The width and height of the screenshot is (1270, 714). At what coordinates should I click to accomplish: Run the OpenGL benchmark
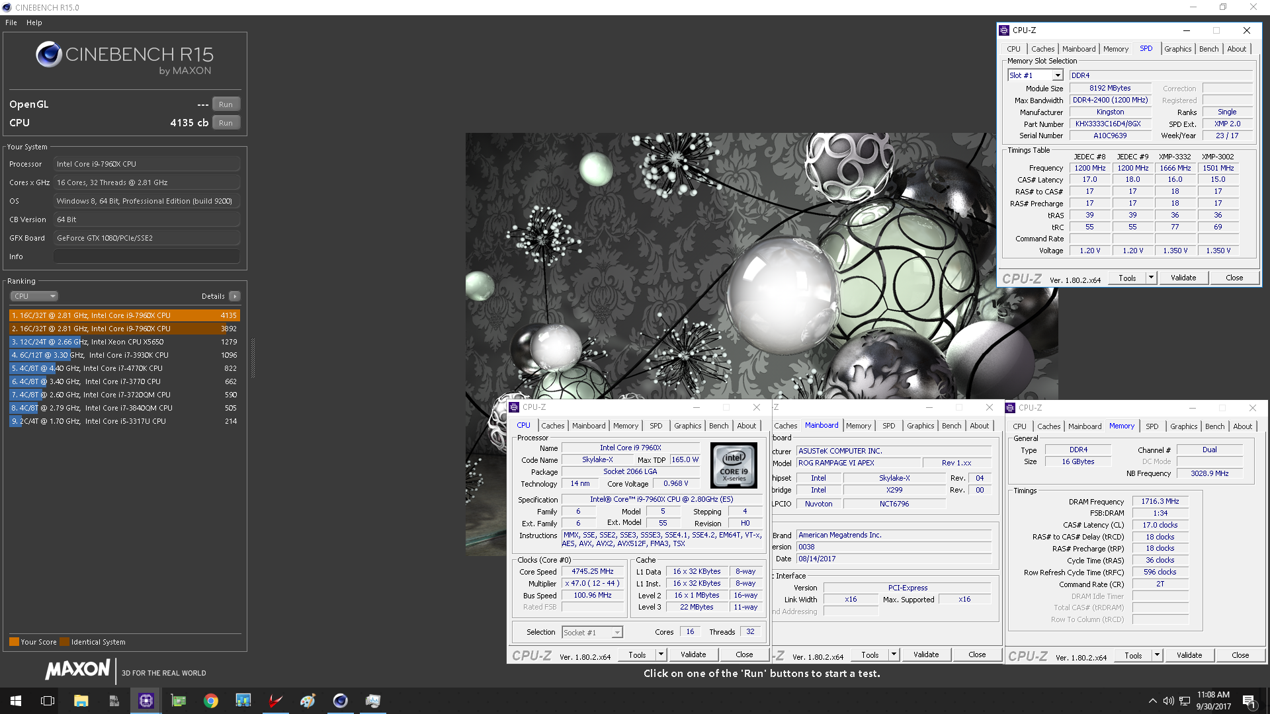[226, 104]
